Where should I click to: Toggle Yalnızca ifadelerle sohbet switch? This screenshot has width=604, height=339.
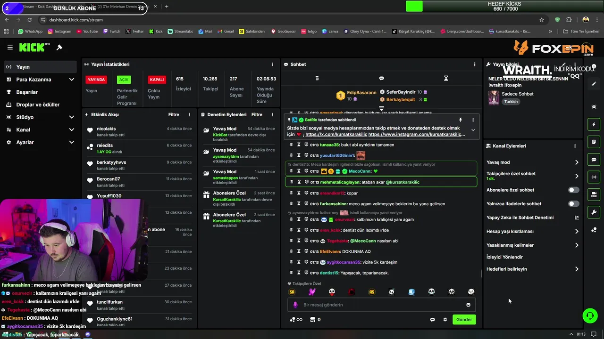(574, 204)
